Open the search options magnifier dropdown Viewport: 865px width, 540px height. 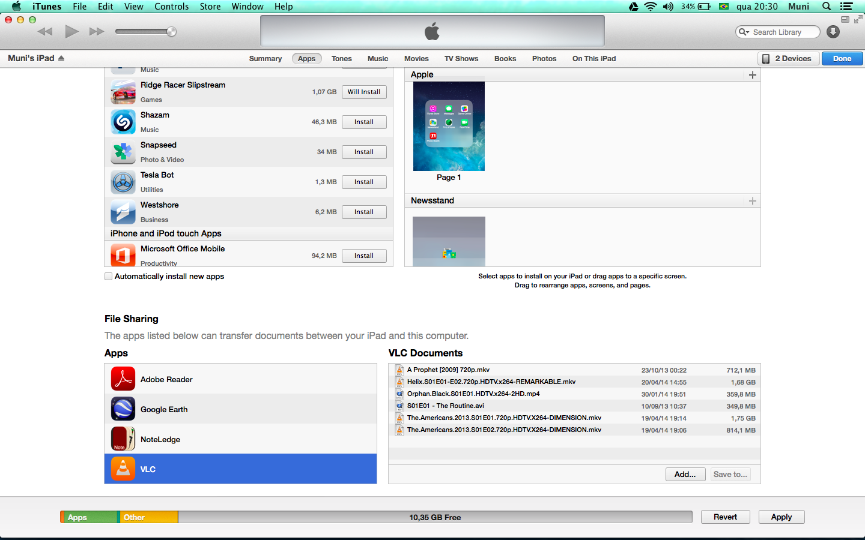(744, 32)
